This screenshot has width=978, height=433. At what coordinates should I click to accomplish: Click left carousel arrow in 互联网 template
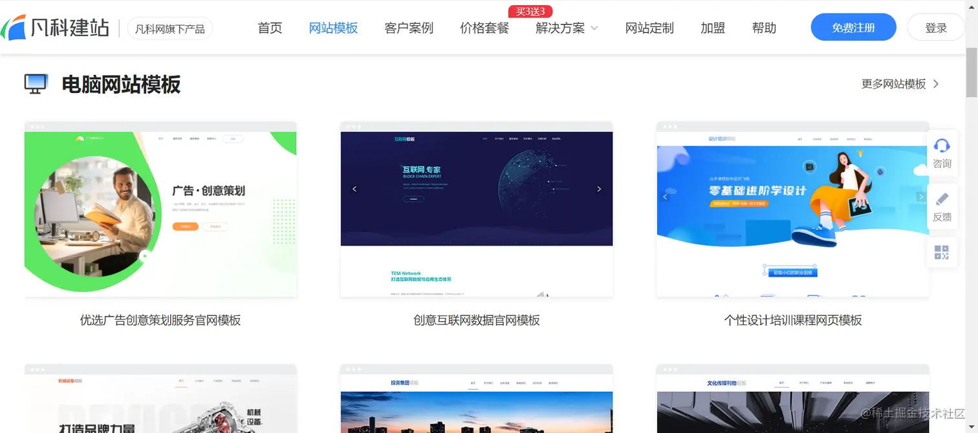tap(354, 189)
